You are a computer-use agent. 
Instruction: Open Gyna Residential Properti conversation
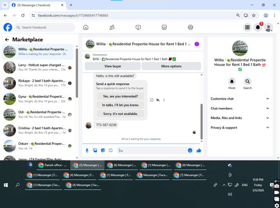click(38, 99)
